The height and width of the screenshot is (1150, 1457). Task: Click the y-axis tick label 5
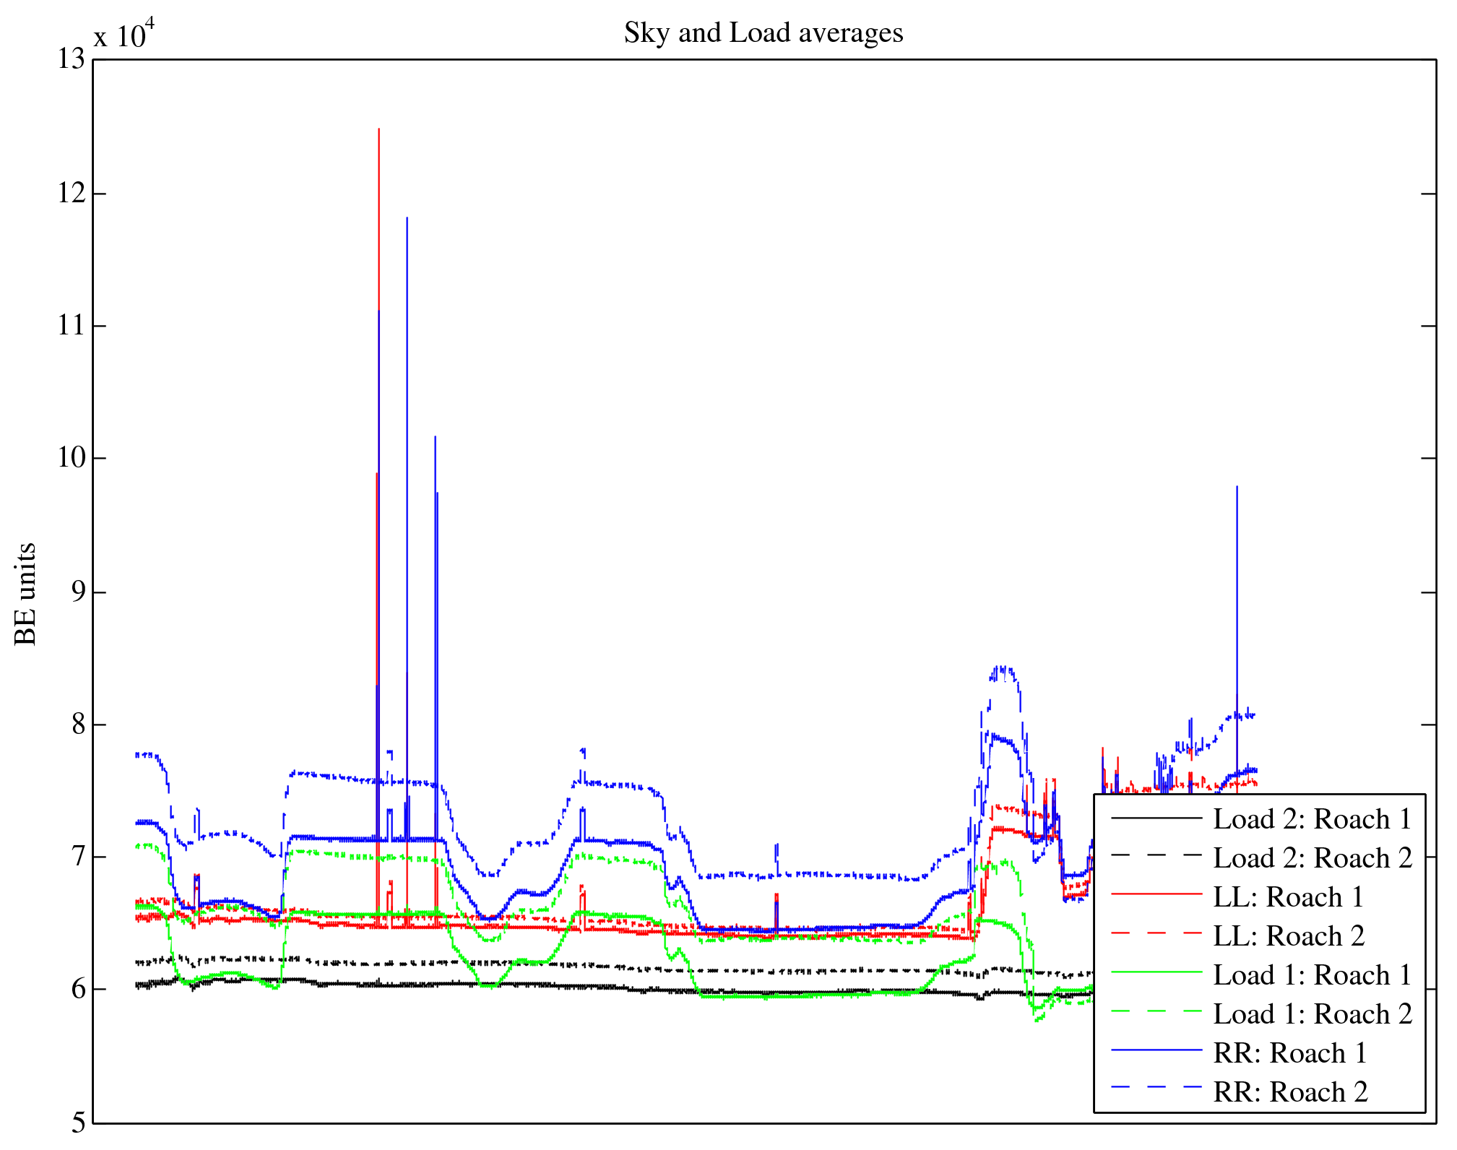click(x=78, y=1123)
